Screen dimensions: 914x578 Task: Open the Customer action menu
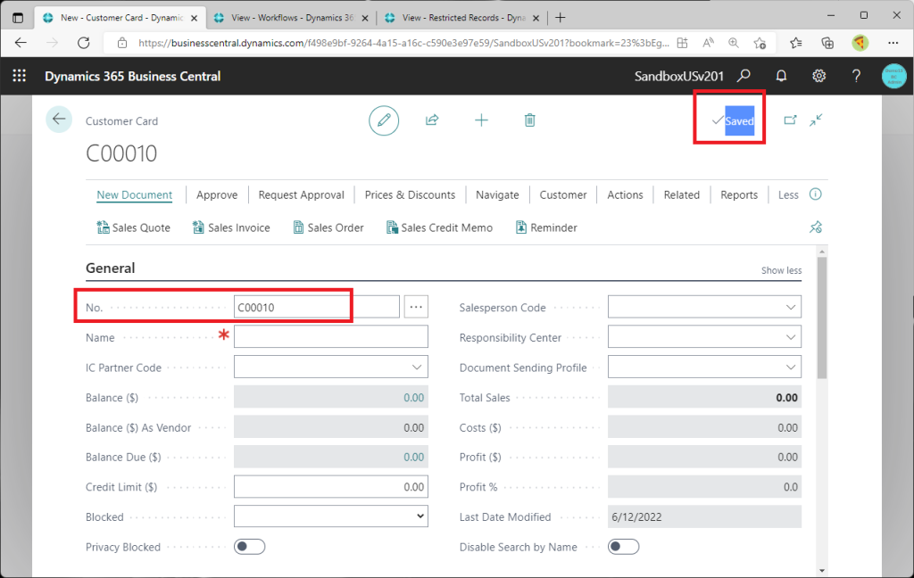[563, 194]
